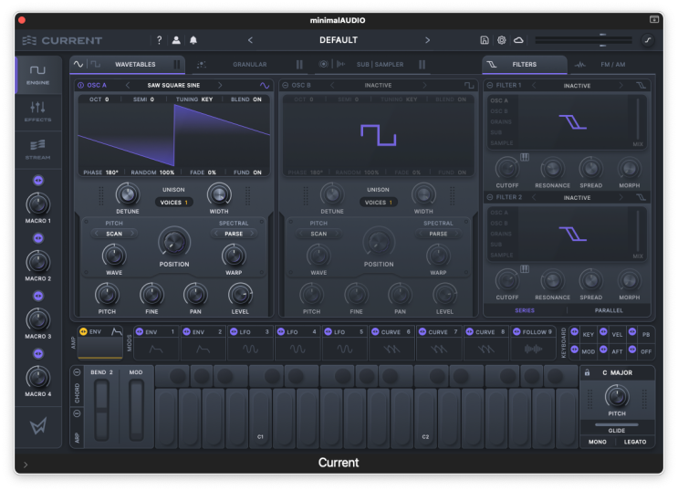Select previous pitch mode before SCAN in OSC A
This screenshot has height=491, width=678.
click(96, 234)
